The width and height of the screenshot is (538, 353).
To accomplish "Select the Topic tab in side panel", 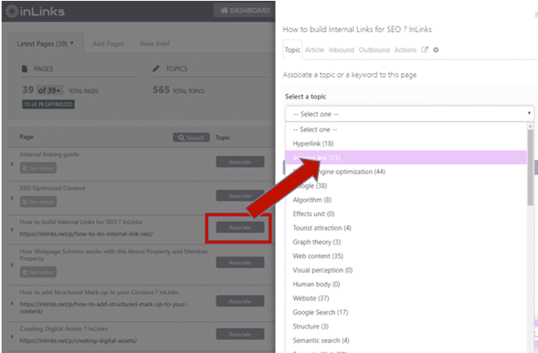I will coord(292,50).
